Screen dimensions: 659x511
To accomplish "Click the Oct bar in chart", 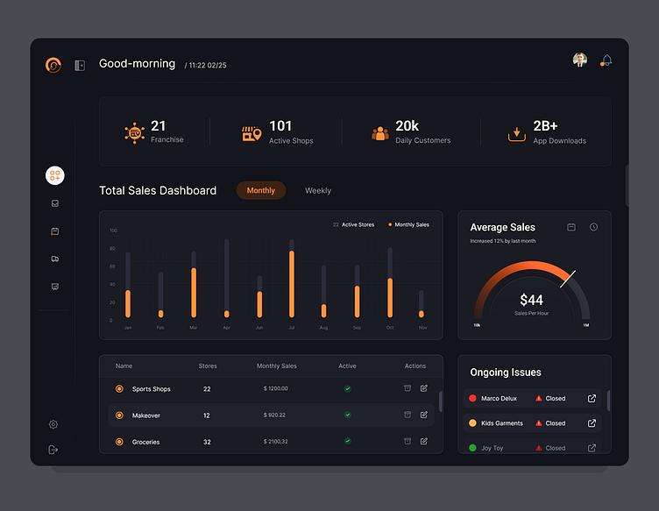I will coord(390,297).
